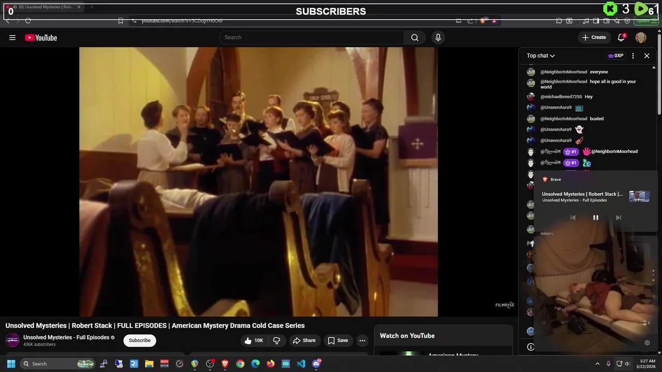This screenshot has width=662, height=372.
Task: Open Windows Start menu
Action: pyautogui.click(x=11, y=364)
